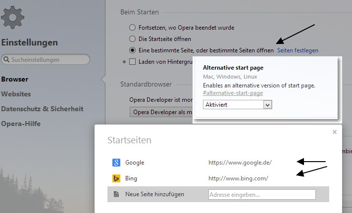Image resolution: width=352 pixels, height=213 pixels.
Task: Click the Bing favicon in Startseiten
Action: tap(116, 178)
